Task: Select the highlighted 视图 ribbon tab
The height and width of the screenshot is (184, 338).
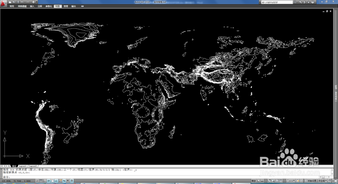Action: (57, 6)
